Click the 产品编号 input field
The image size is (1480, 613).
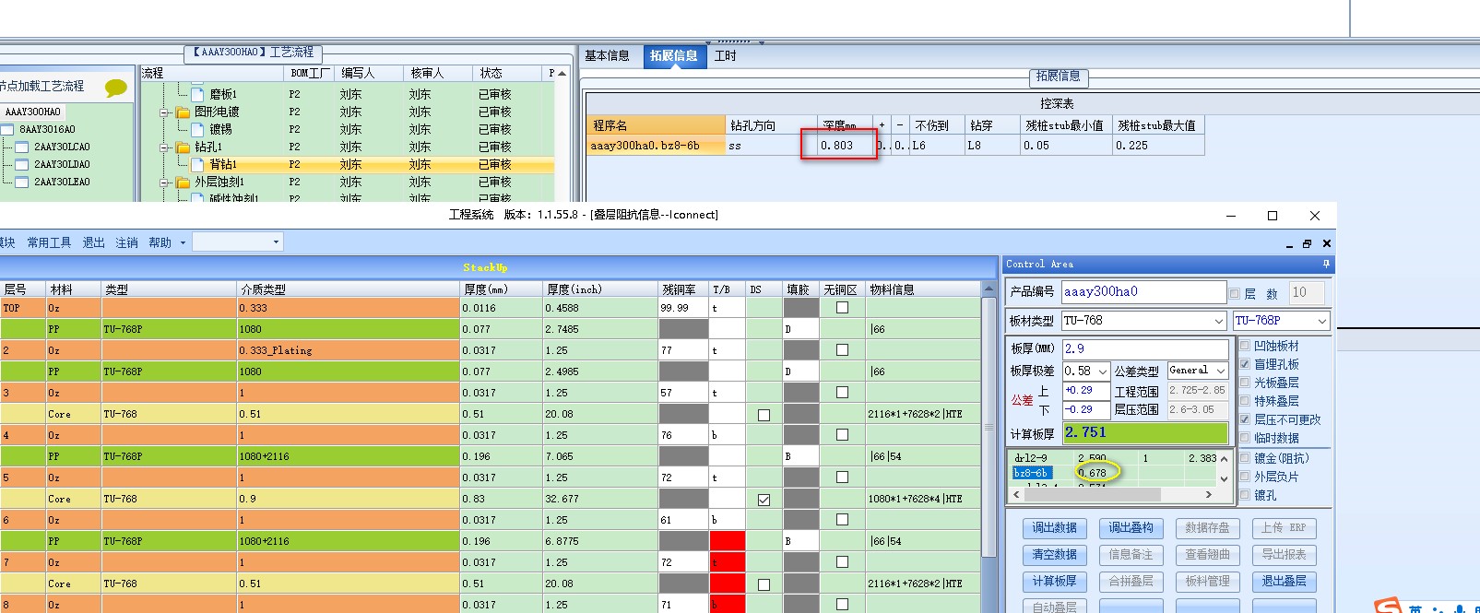click(x=1143, y=292)
